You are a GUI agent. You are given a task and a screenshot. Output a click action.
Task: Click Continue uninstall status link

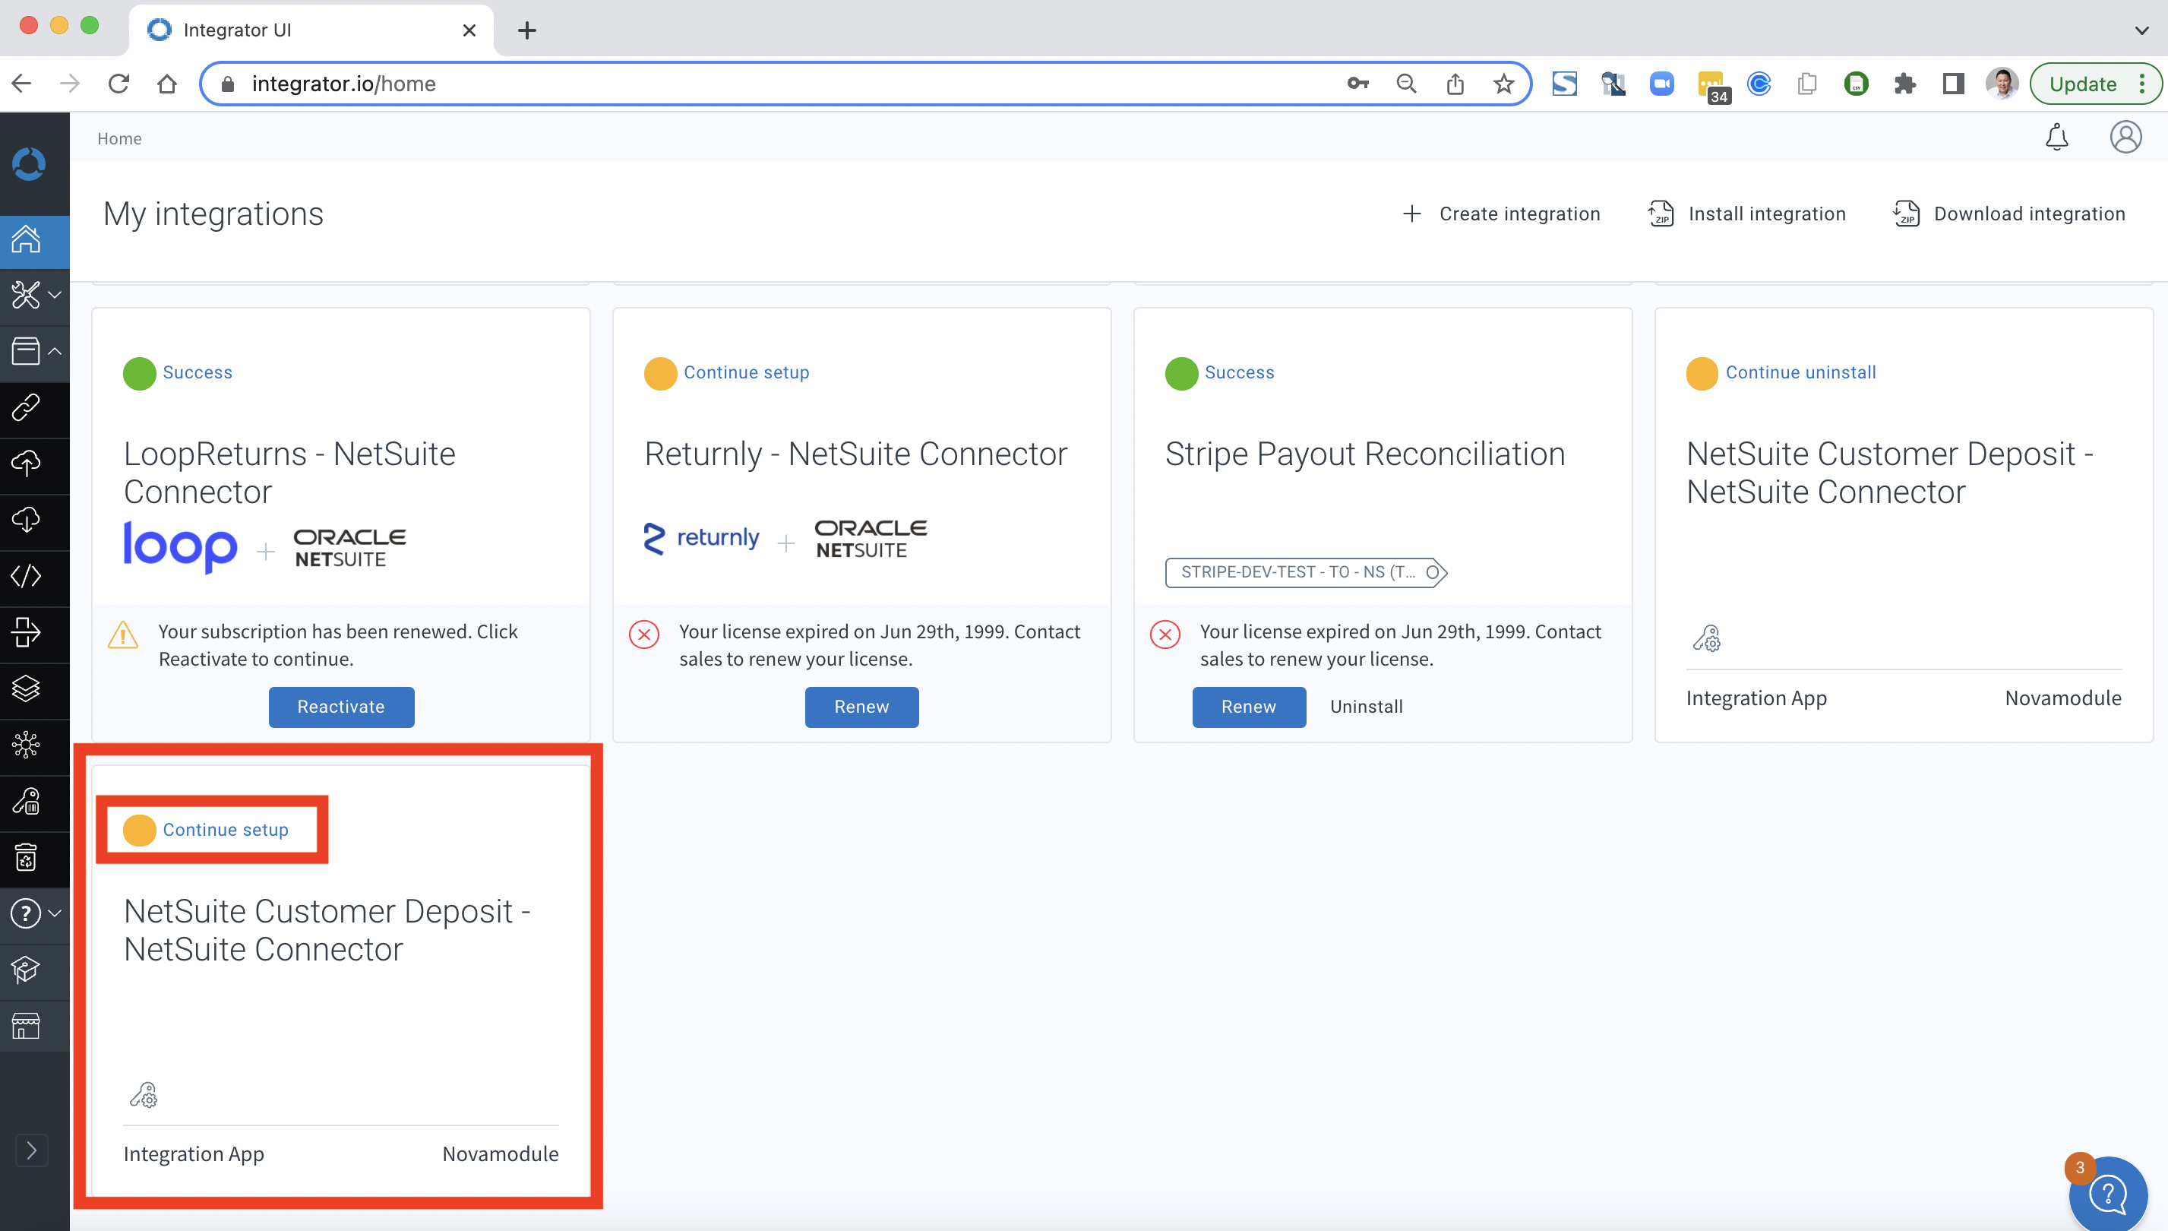1800,373
